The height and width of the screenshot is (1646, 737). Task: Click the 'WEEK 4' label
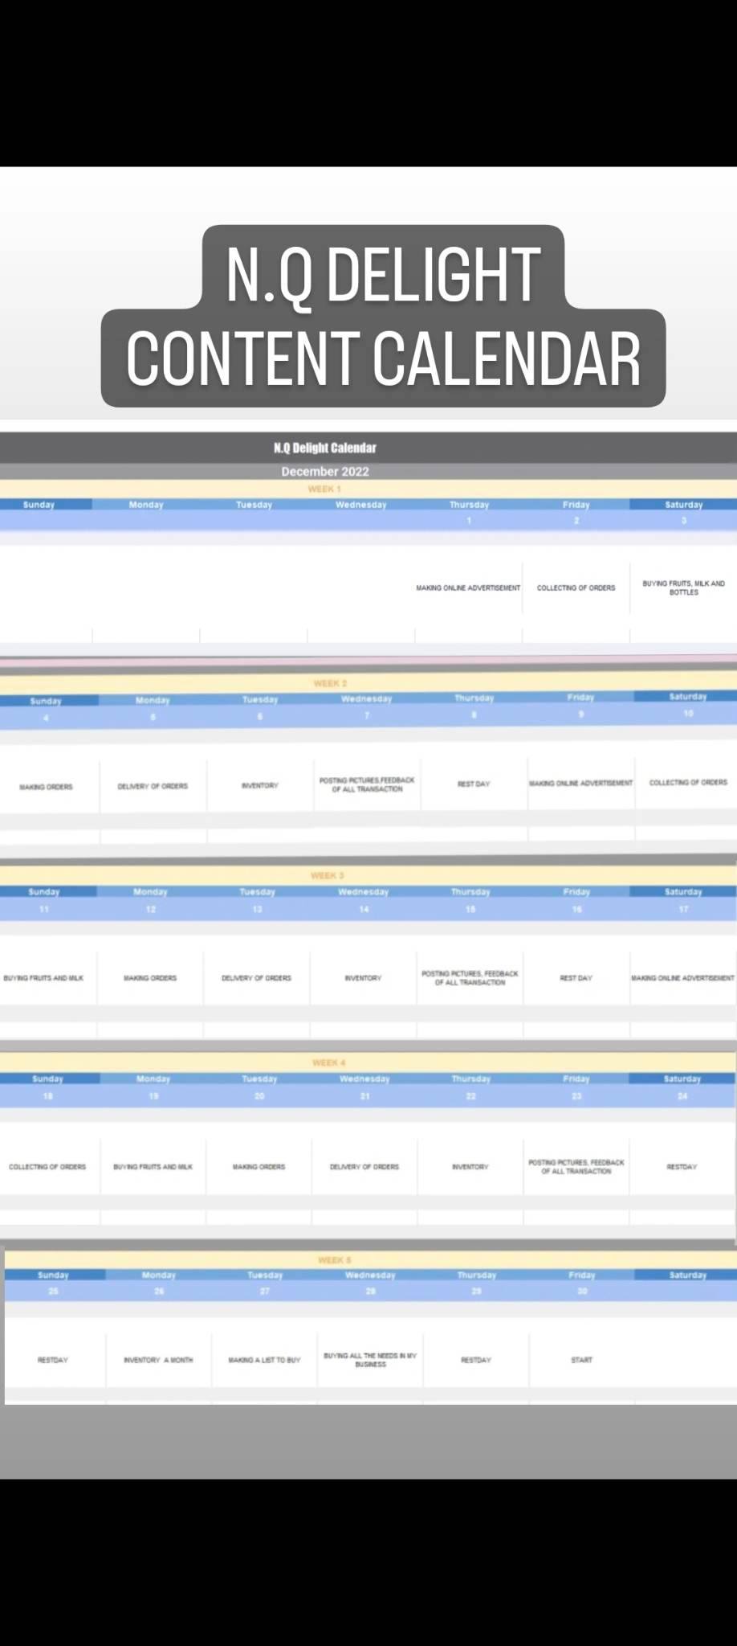point(328,1063)
